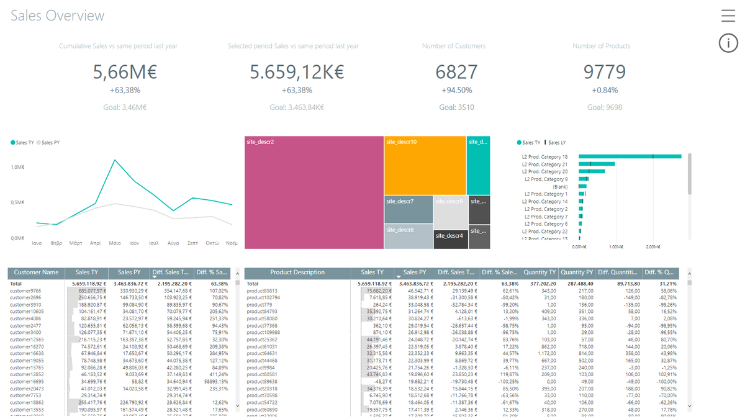
Task: Click the Number of Customers value 6827
Action: (x=456, y=72)
